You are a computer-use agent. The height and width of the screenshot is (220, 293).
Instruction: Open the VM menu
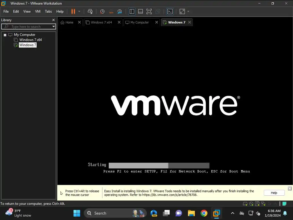pyautogui.click(x=38, y=11)
